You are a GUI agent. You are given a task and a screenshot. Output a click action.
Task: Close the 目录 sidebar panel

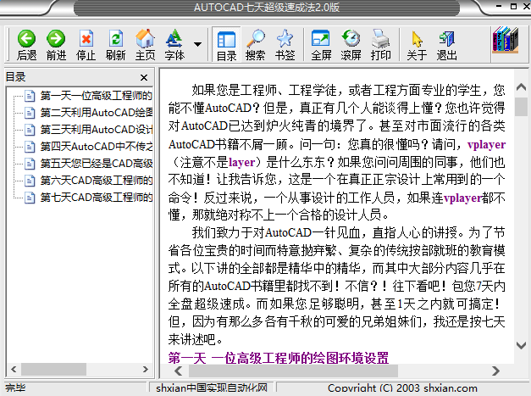[144, 77]
